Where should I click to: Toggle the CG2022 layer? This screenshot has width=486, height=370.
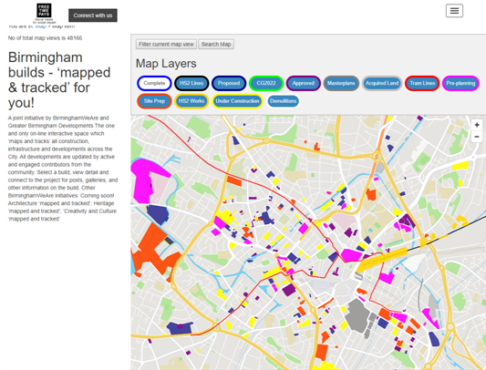(x=266, y=83)
